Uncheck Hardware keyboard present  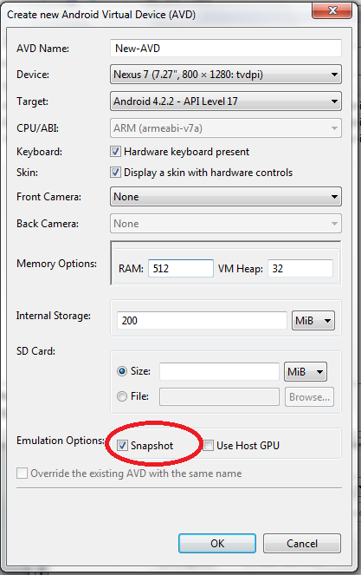click(115, 152)
